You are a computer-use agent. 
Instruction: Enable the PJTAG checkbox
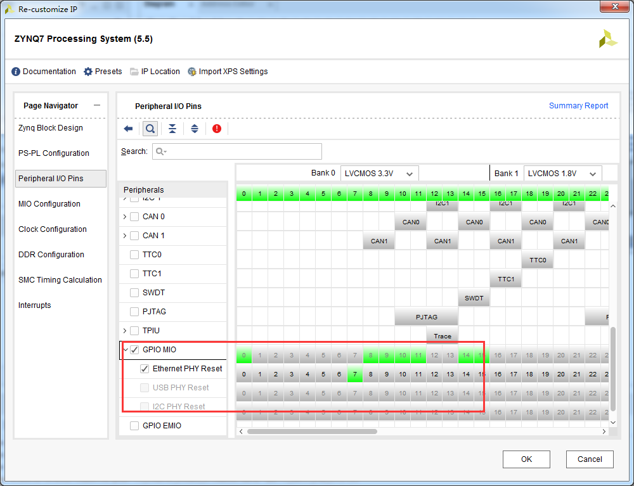coord(134,312)
